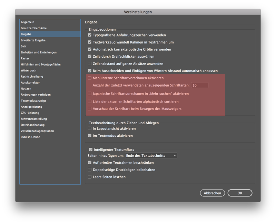Image resolution: width=276 pixels, height=224 pixels.
Task: Select Schwarzdarstellung category
Action: pyautogui.click(x=50, y=119)
